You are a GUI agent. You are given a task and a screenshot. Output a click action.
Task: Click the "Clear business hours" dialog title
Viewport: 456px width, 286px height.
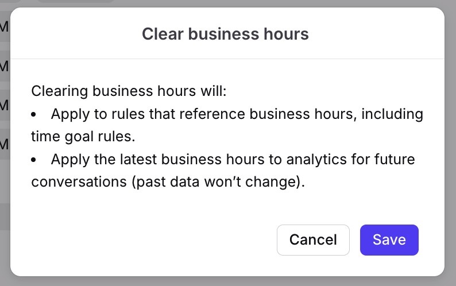(x=225, y=34)
